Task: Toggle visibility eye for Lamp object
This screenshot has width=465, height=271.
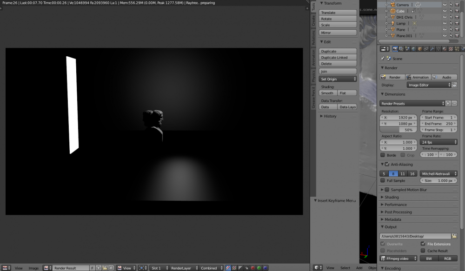Action: click(445, 23)
